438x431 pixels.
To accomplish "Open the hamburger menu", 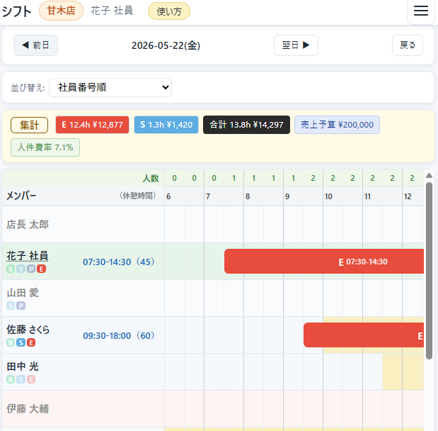I will [x=421, y=11].
